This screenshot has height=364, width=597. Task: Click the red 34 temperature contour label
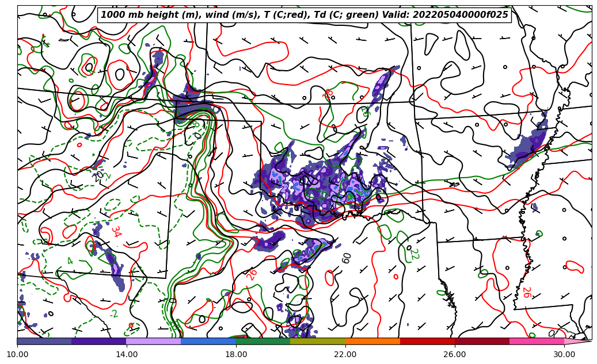tap(116, 231)
